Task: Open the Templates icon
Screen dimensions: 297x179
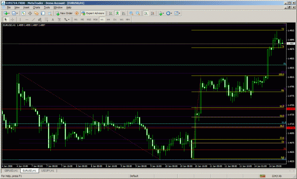Action: tap(176, 13)
